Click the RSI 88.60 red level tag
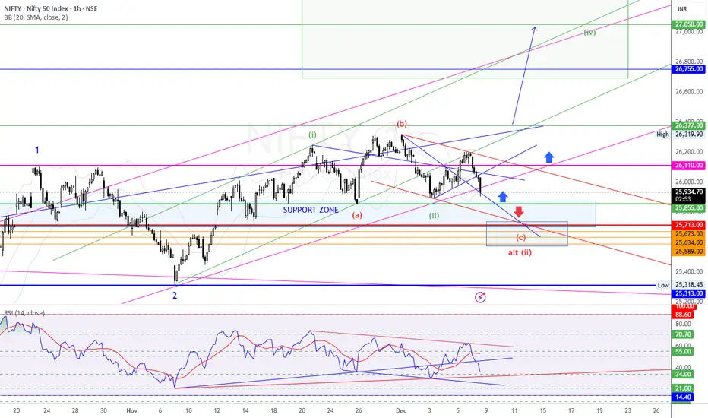 click(683, 315)
